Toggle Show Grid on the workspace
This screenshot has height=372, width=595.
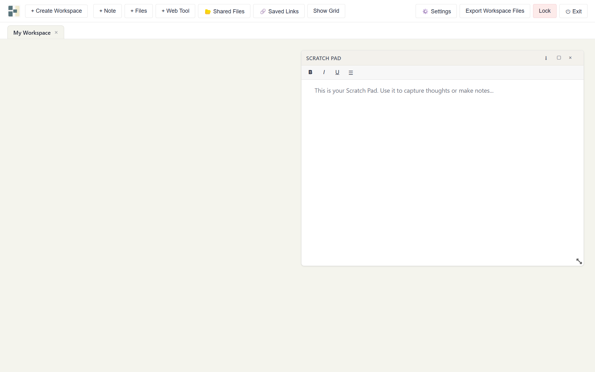click(326, 11)
